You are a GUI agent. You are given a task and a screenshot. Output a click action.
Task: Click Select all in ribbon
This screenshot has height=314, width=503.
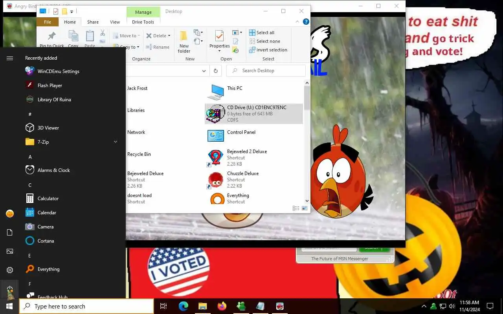262,33
